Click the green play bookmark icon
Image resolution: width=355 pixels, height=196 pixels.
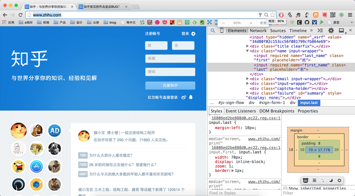[321, 22]
